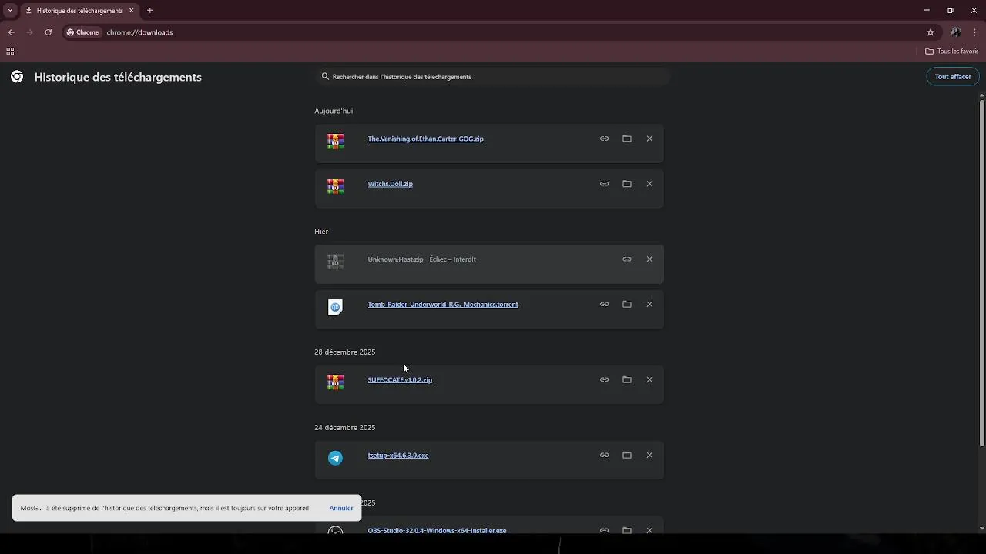Reload the downloads page
The image size is (986, 554).
[48, 32]
